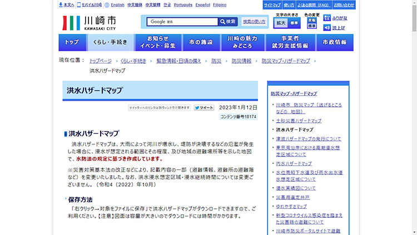Screen dimensions: 417x235
Task: Toggle text size to 拡大
Action: [281, 23]
